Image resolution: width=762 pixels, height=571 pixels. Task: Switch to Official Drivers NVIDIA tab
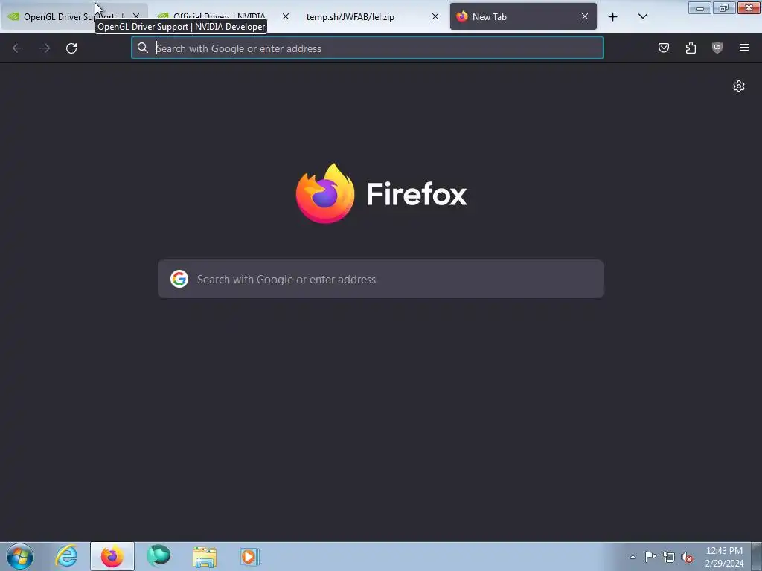[x=219, y=16]
